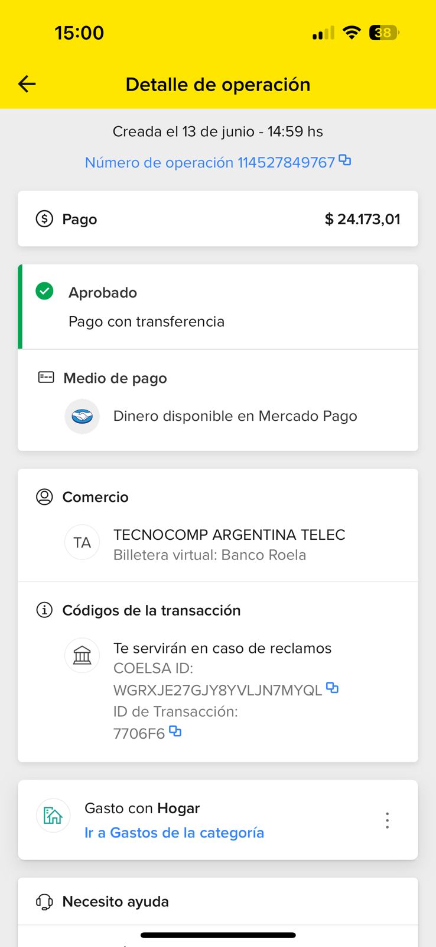Viewport: 436px width, 947px height.
Task: Tap the headset help icon
Action: coord(44,901)
